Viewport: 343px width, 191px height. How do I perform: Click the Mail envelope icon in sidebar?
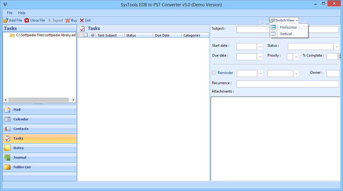pos(7,110)
